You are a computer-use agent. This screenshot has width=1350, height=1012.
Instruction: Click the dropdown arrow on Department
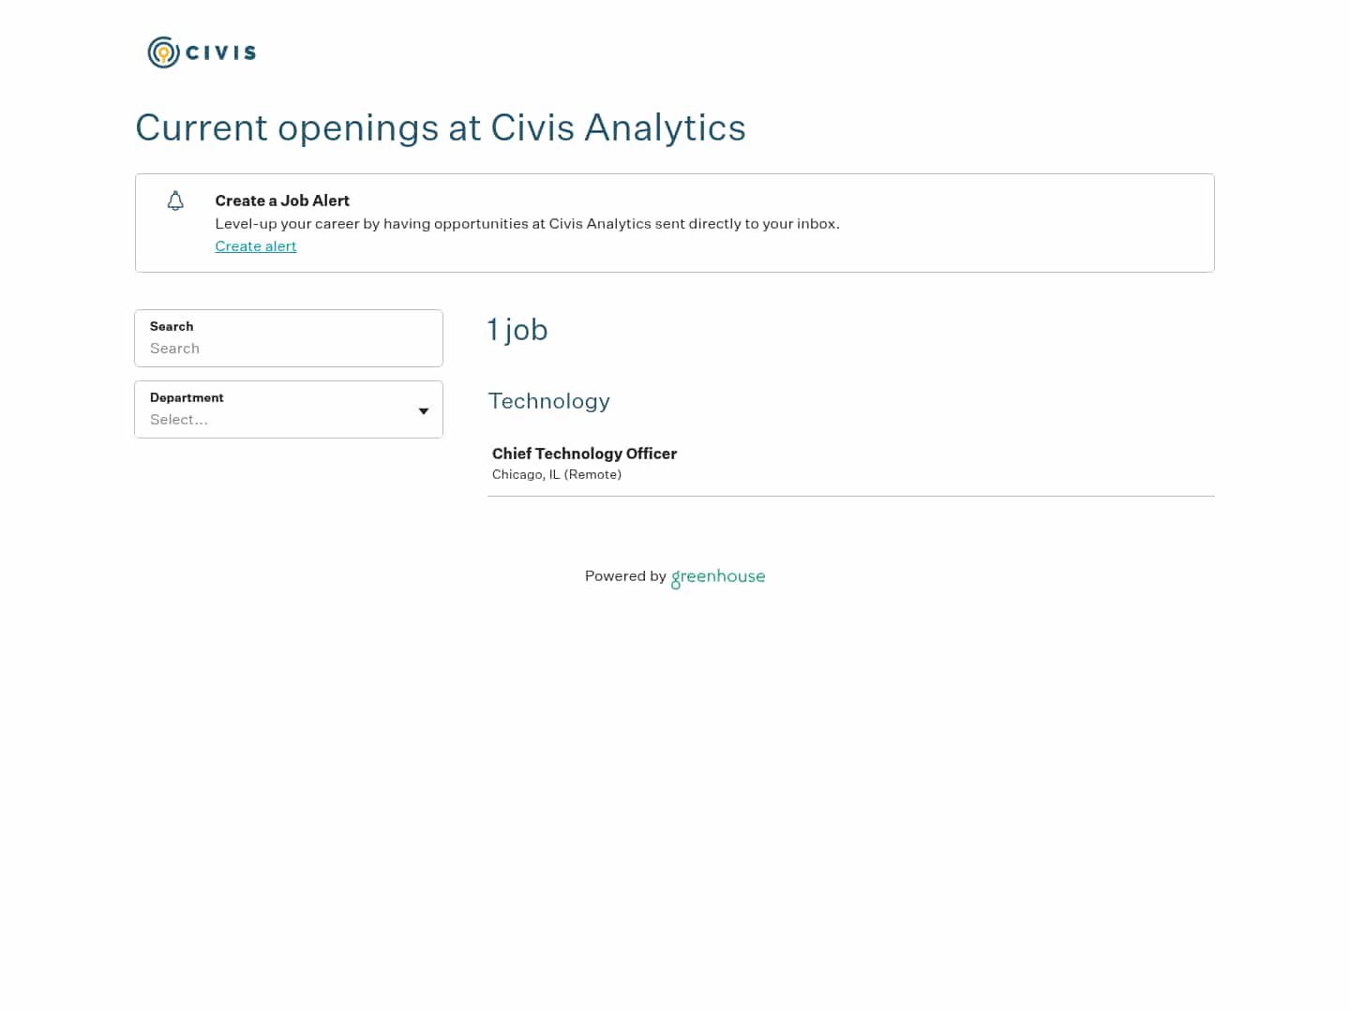(423, 410)
